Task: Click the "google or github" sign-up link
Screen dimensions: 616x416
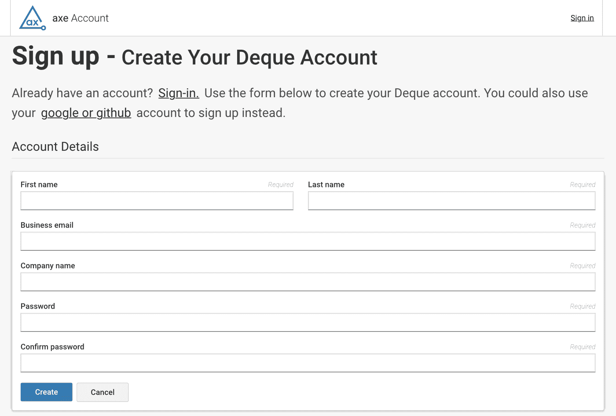Action: click(x=86, y=113)
